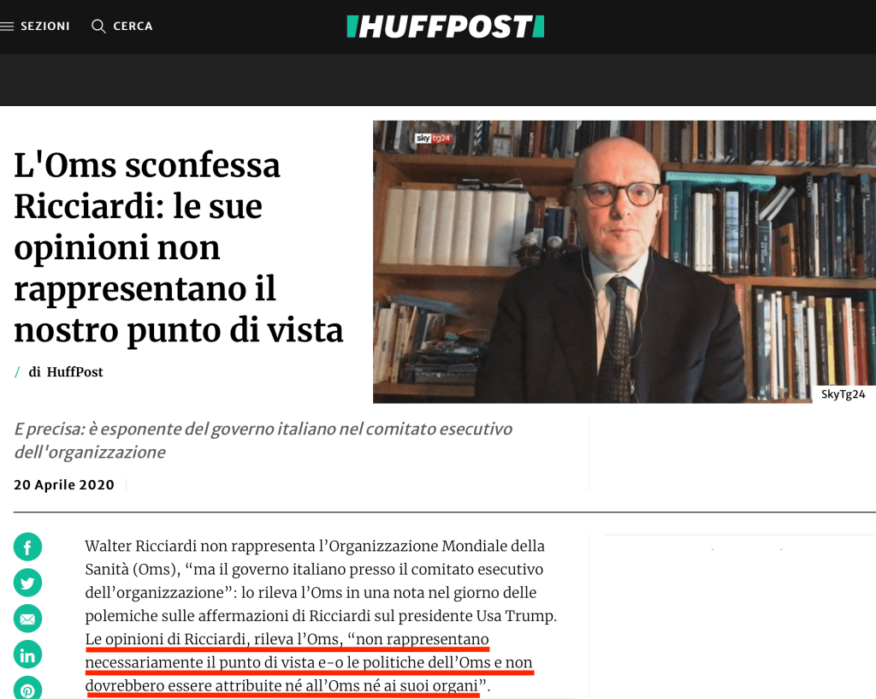This screenshot has height=699, width=876.
Task: Click the italic subtitle starting 'E precisa'
Action: (x=263, y=441)
